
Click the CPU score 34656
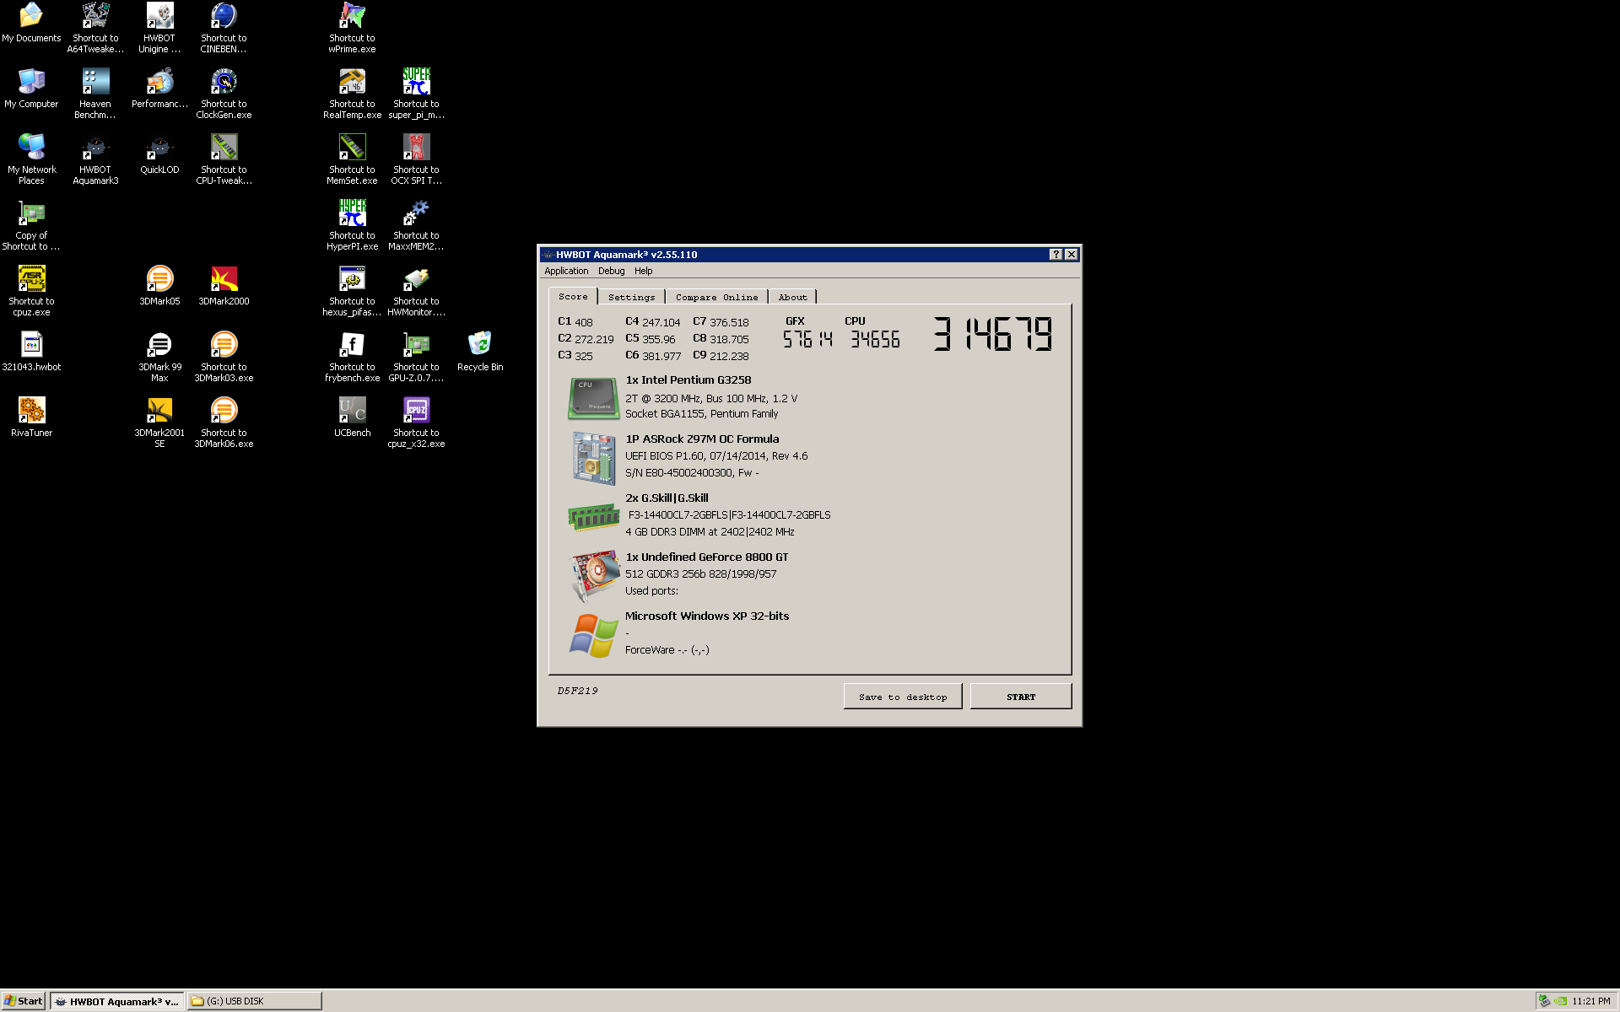click(875, 340)
